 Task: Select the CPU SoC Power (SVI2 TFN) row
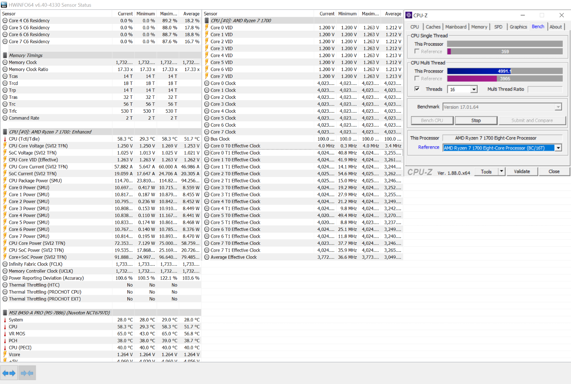101,250
